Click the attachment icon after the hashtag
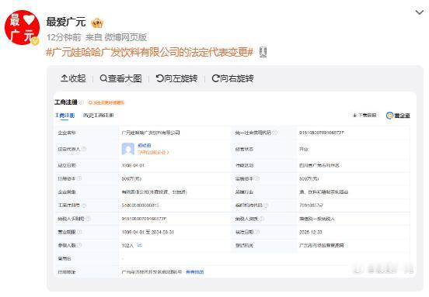The image size is (429, 297). 263,52
